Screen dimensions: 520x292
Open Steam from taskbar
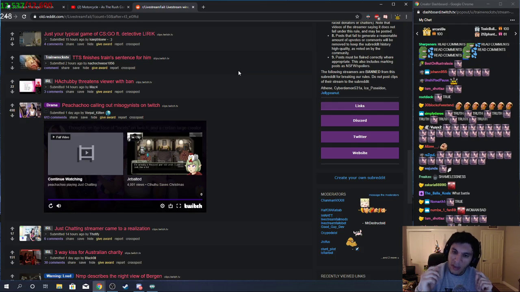pyautogui.click(x=126, y=287)
